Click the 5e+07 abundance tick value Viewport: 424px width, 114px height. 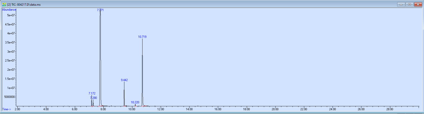(x=11, y=15)
